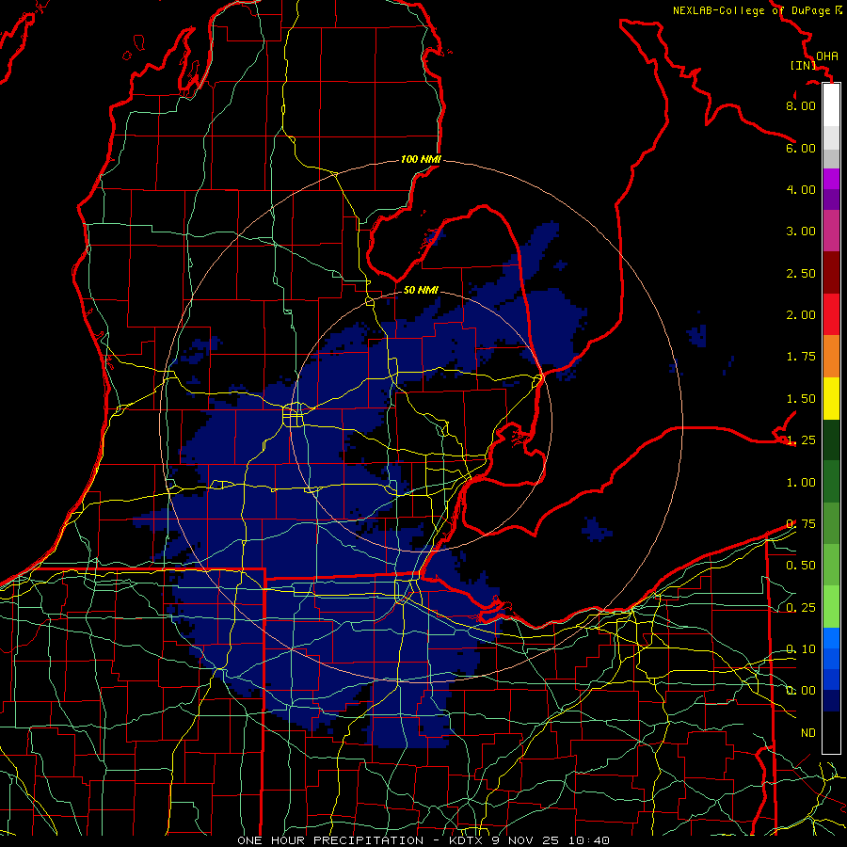Pick the white swatch beside 8.00
Viewport: 847px width, 847px height.
click(831, 105)
